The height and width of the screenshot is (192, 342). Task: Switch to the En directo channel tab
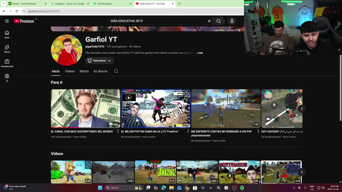[100, 71]
